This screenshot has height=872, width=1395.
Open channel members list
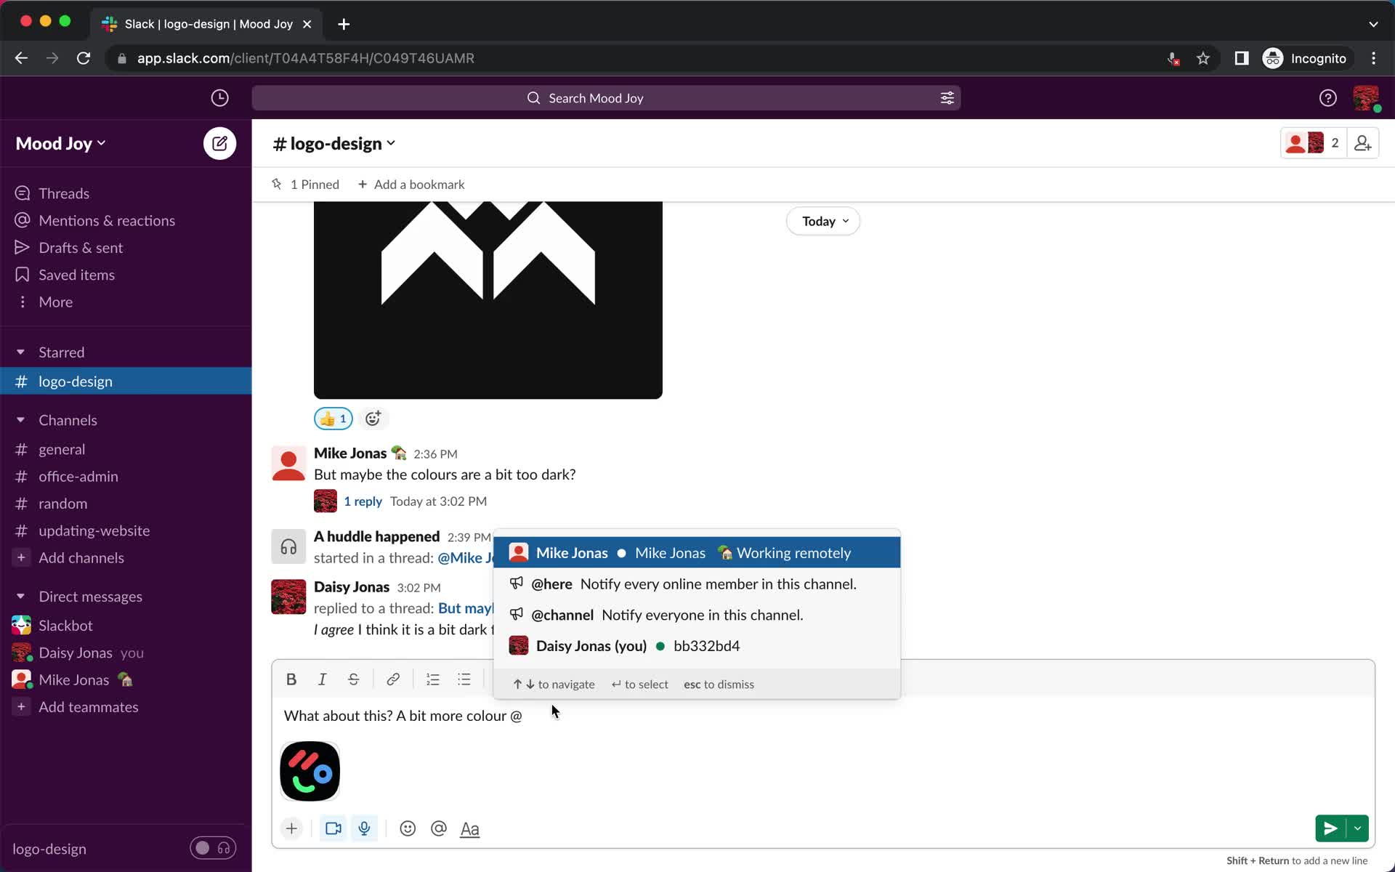[1314, 143]
